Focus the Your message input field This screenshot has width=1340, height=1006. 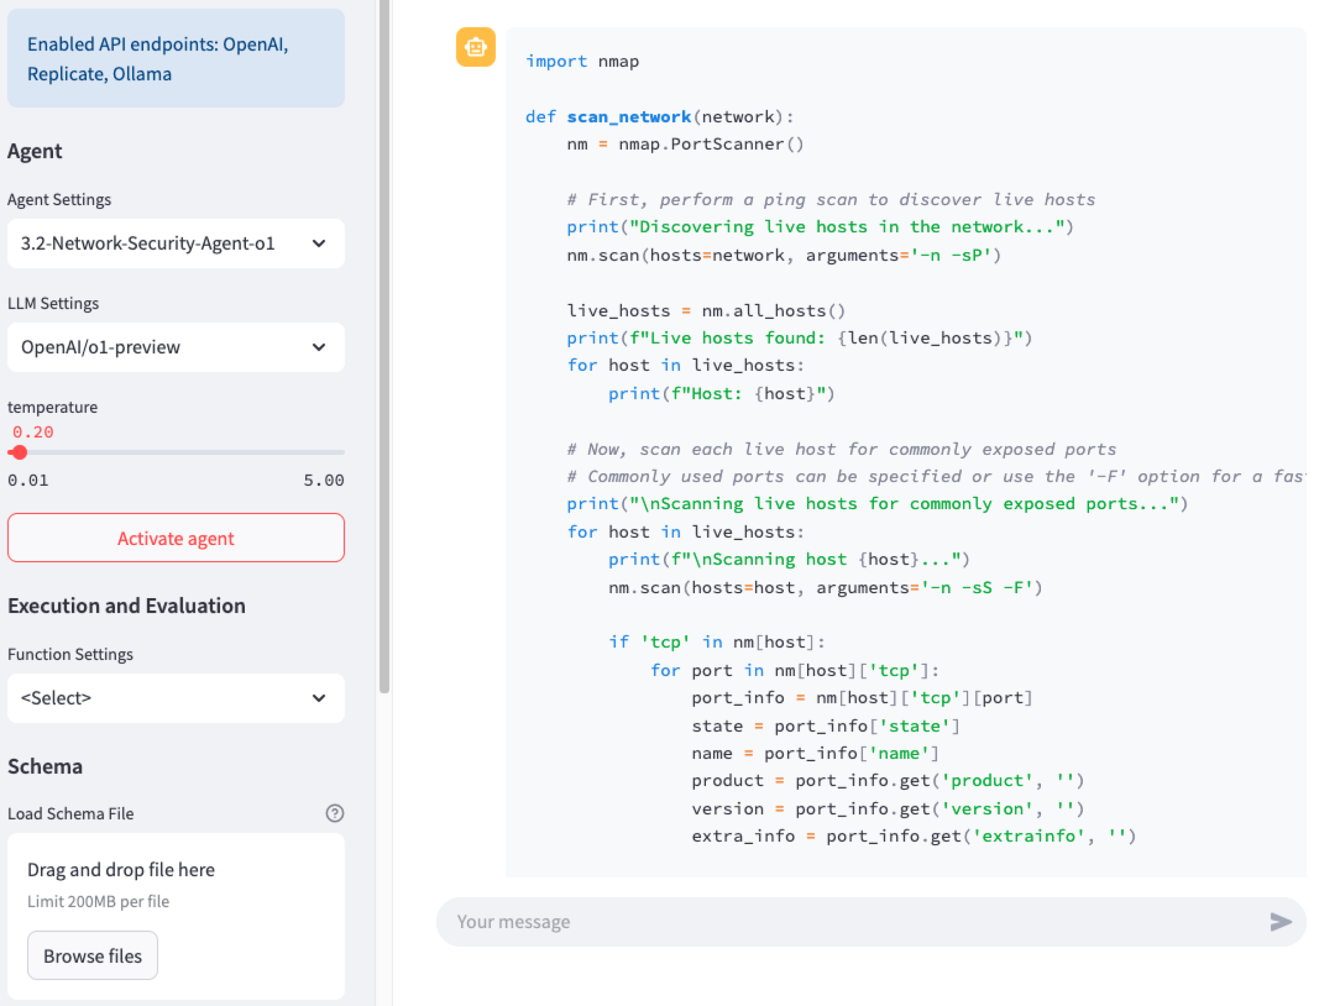(848, 921)
